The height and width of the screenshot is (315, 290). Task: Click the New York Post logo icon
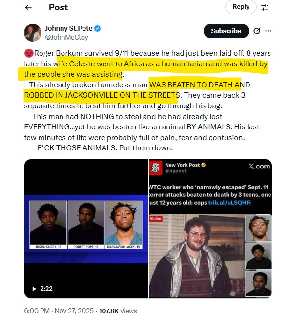156,168
